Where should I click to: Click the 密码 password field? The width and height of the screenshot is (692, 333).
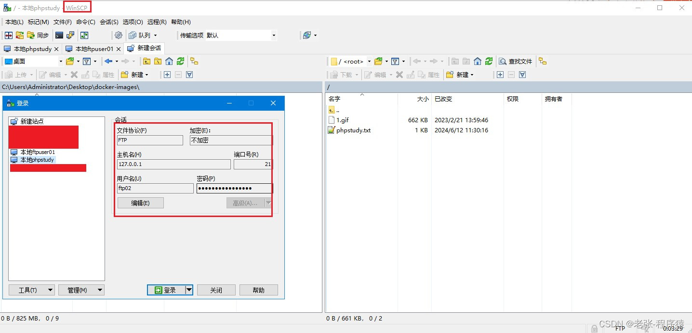[235, 188]
